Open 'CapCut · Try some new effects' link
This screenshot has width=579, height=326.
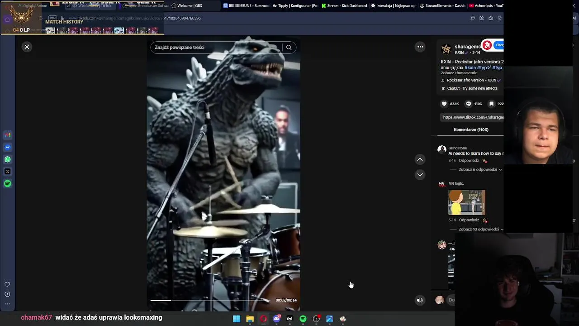click(x=469, y=88)
